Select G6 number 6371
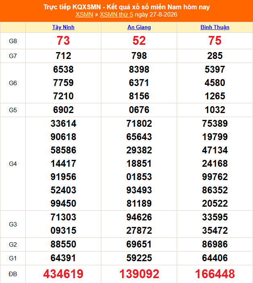Screen dimensions: 253x283 139,83
